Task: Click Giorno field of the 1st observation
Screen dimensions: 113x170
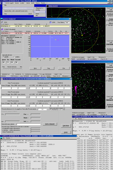Action: pyautogui.click(x=6, y=88)
